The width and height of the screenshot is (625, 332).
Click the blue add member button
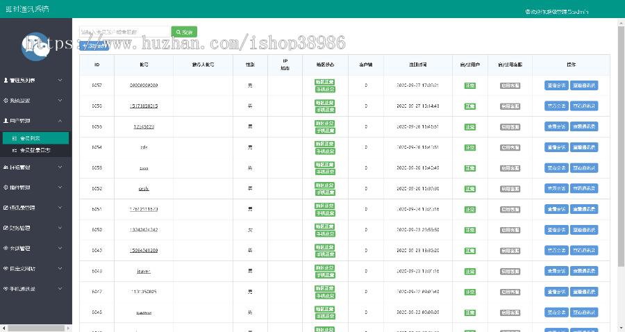tap(94, 46)
